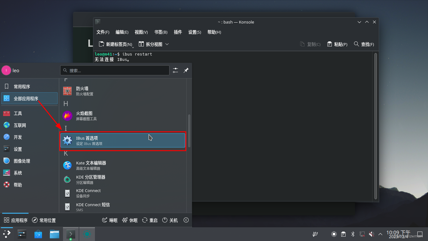Click the 查找 find toolbar button
Viewport: 428px width, 241px height.
pyautogui.click(x=364, y=44)
